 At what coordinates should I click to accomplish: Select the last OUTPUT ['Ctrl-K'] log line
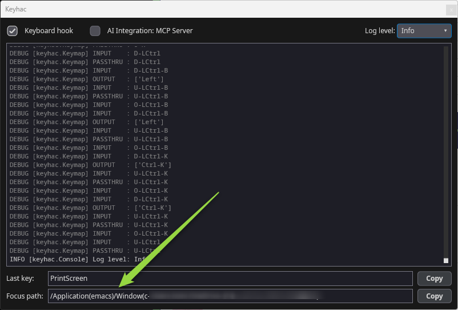click(x=91, y=208)
